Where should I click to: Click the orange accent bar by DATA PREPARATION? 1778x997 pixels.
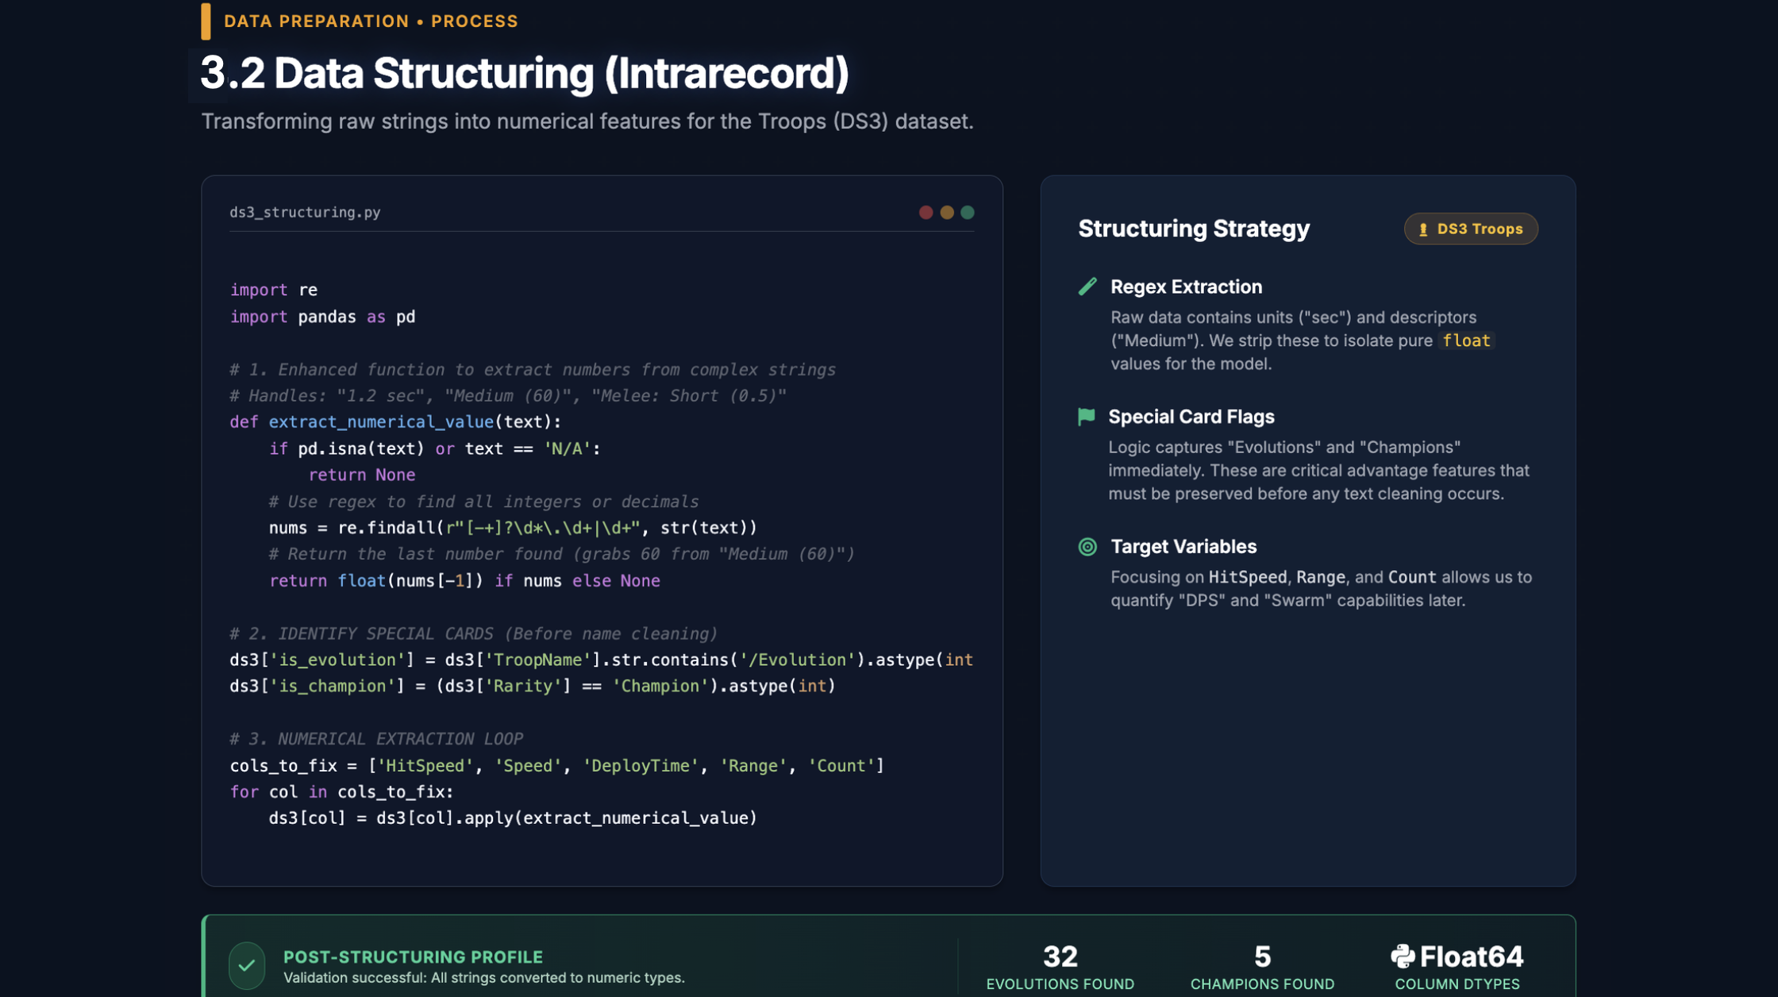click(x=206, y=21)
